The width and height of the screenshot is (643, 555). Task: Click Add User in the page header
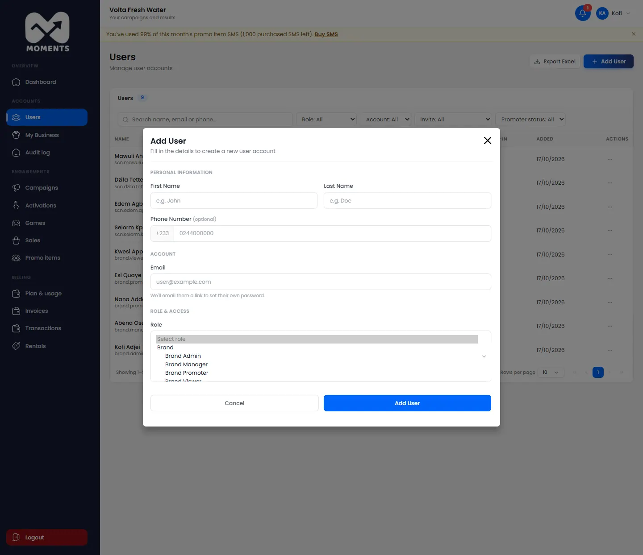[x=609, y=62]
